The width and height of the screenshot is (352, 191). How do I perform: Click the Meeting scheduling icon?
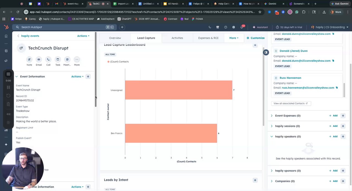(67, 59)
